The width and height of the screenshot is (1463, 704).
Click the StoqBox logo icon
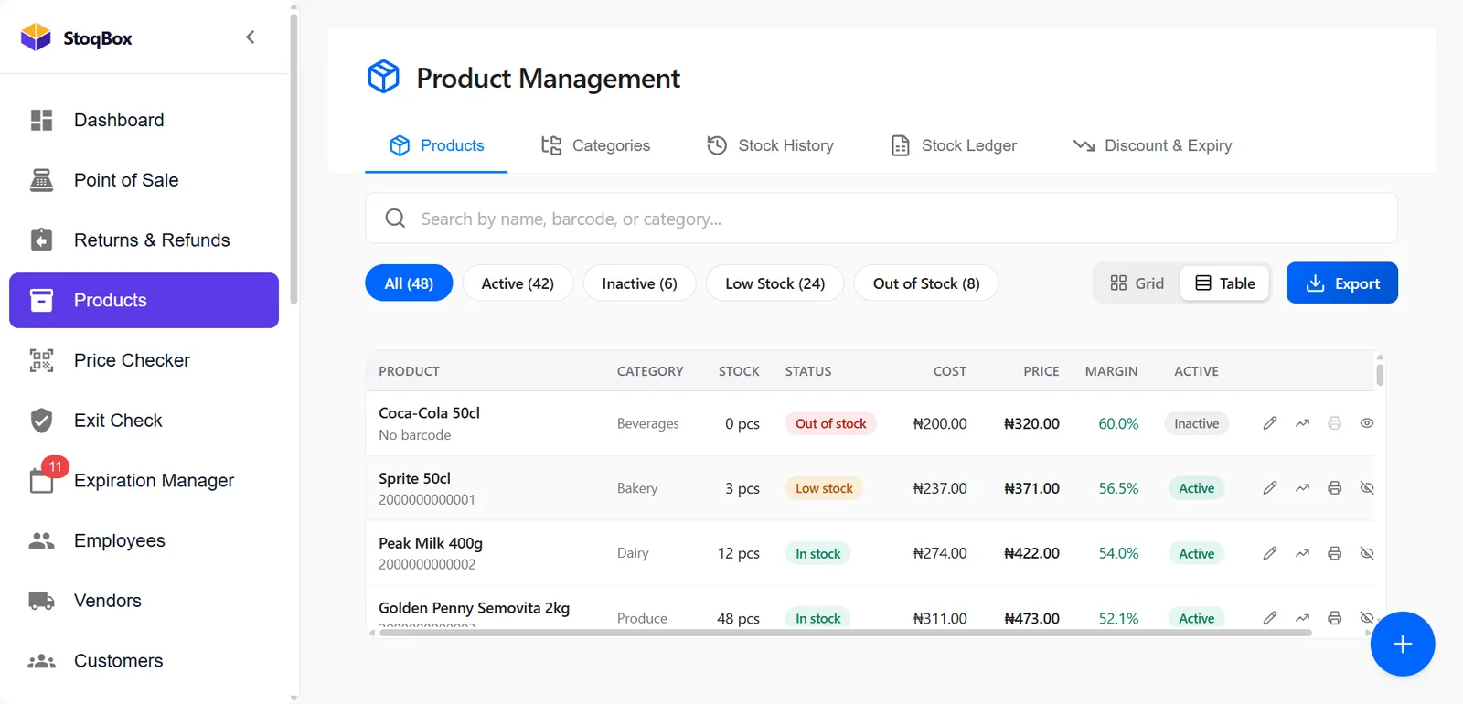pyautogui.click(x=36, y=37)
